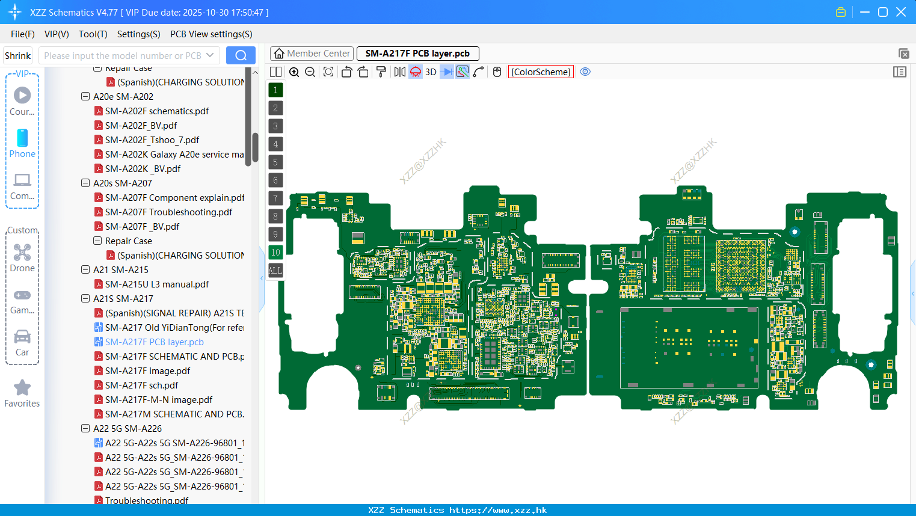Click the mouse settings icon
916x516 pixels.
pos(497,72)
